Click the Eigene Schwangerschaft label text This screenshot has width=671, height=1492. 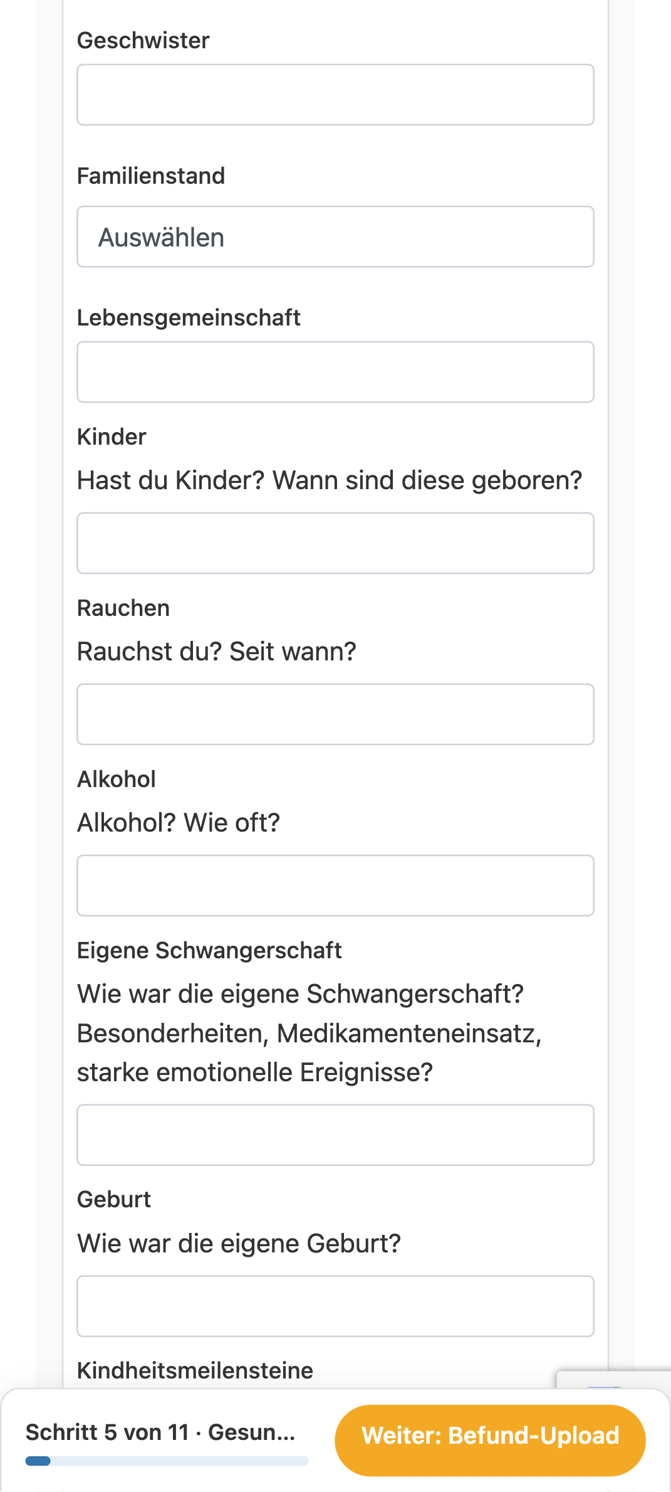point(209,951)
